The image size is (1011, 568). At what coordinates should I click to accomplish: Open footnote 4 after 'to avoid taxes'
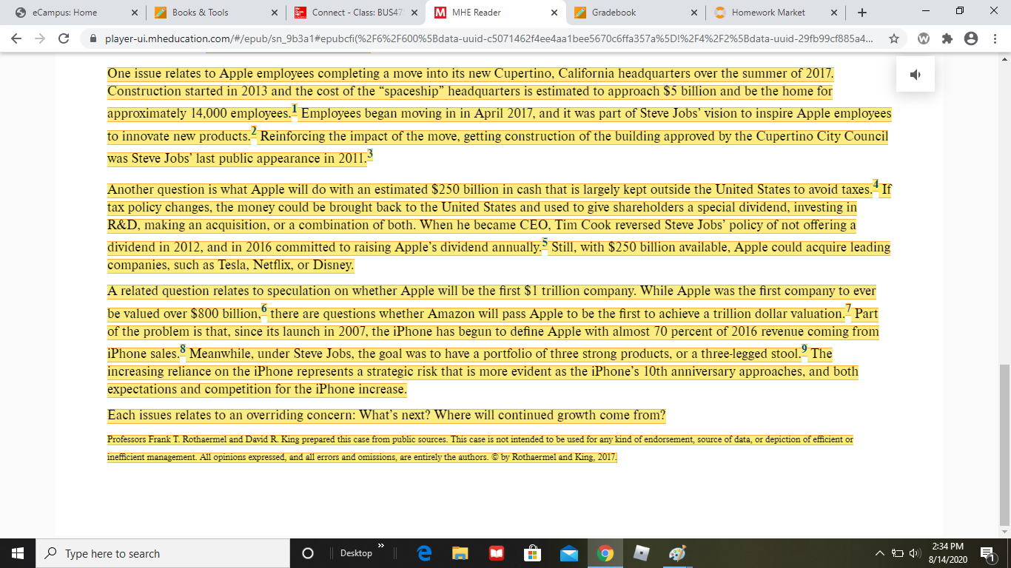pyautogui.click(x=876, y=184)
